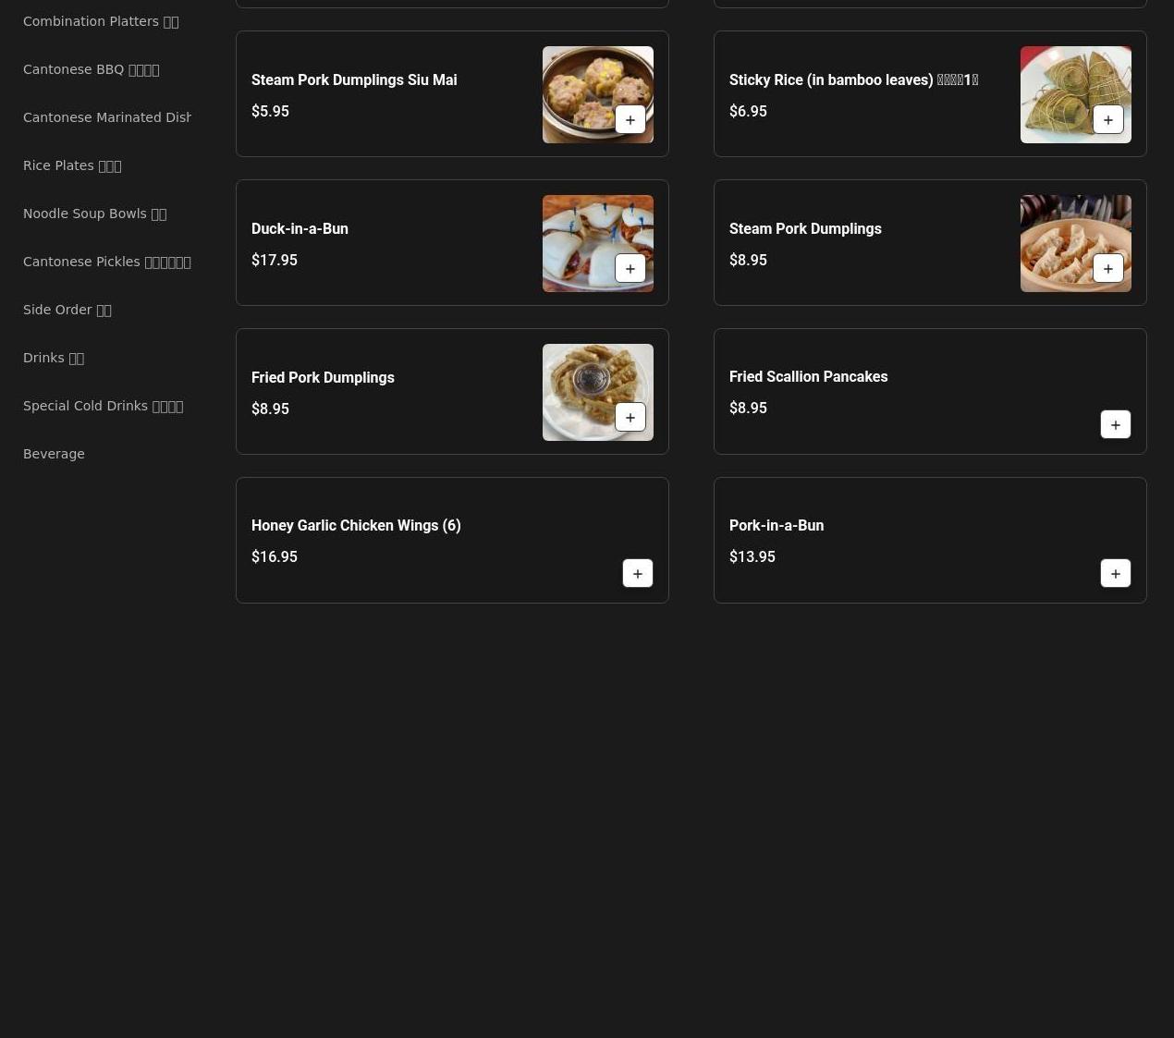The width and height of the screenshot is (1174, 1038).
Task: Click the $17.95 Duck-in-a-Bun price
Action: click(x=275, y=261)
